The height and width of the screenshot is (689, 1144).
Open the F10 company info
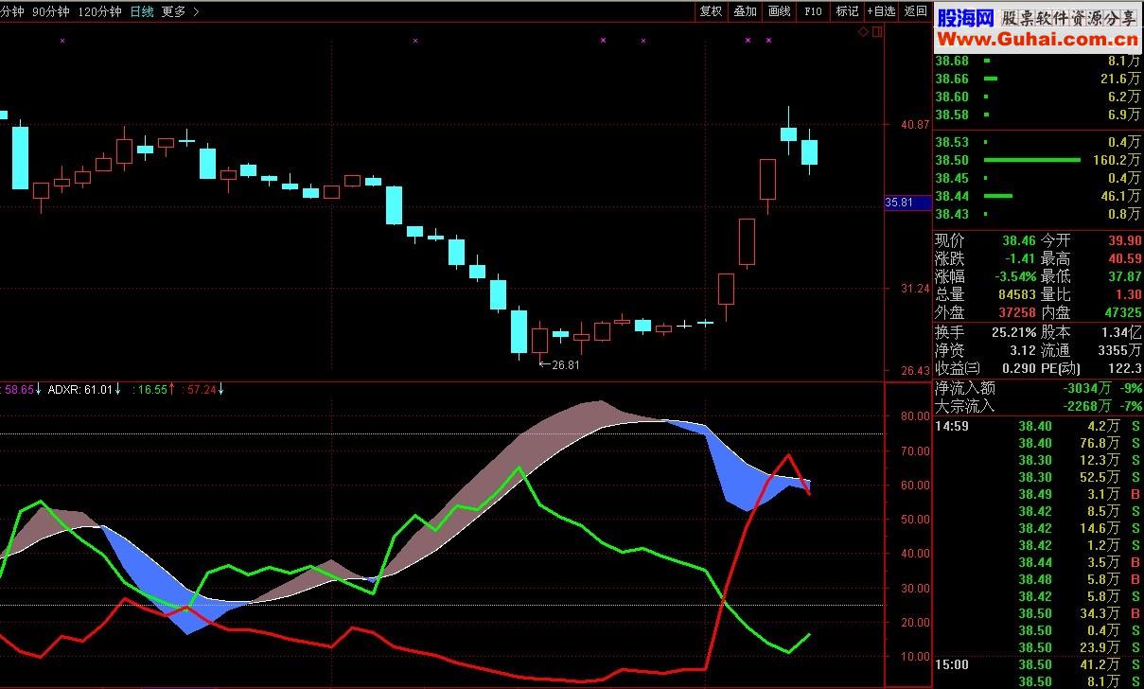click(813, 11)
